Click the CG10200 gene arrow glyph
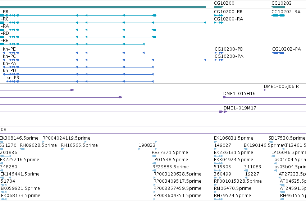The image size is (306, 201). pyautogui.click(x=219, y=7)
